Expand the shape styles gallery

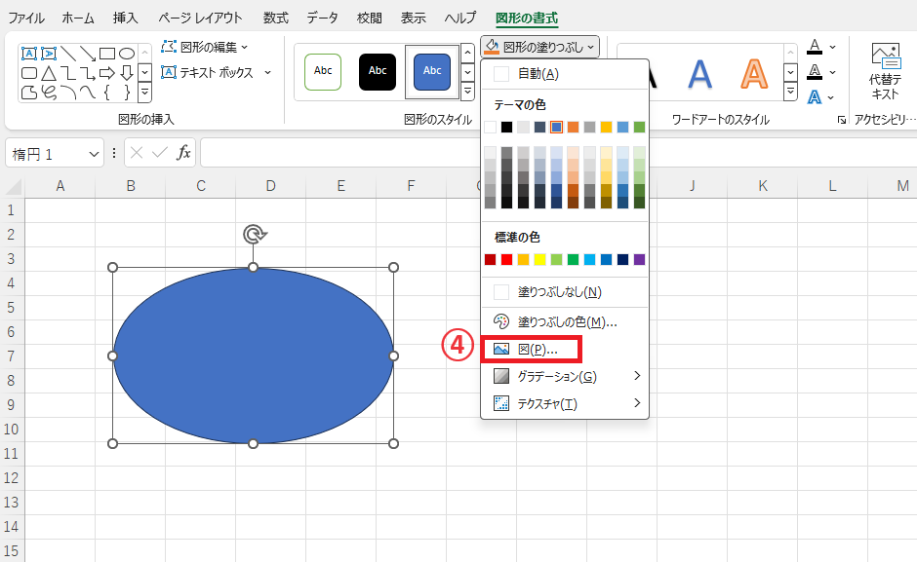(x=467, y=92)
